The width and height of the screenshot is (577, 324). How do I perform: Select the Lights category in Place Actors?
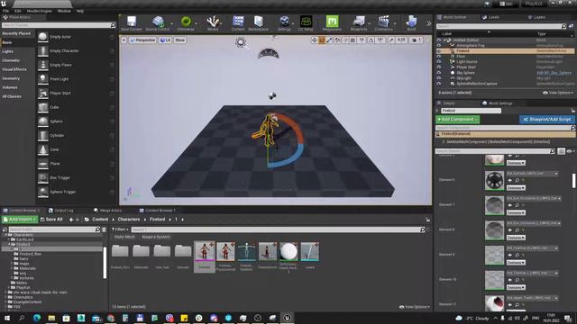[8, 51]
